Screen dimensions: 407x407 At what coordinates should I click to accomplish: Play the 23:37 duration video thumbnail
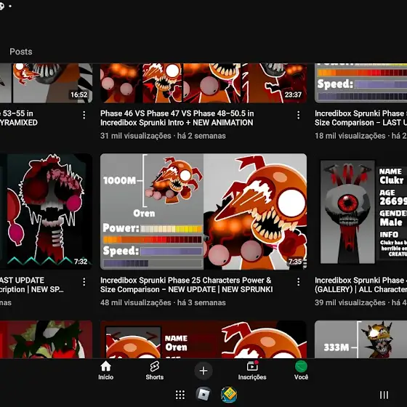203,83
